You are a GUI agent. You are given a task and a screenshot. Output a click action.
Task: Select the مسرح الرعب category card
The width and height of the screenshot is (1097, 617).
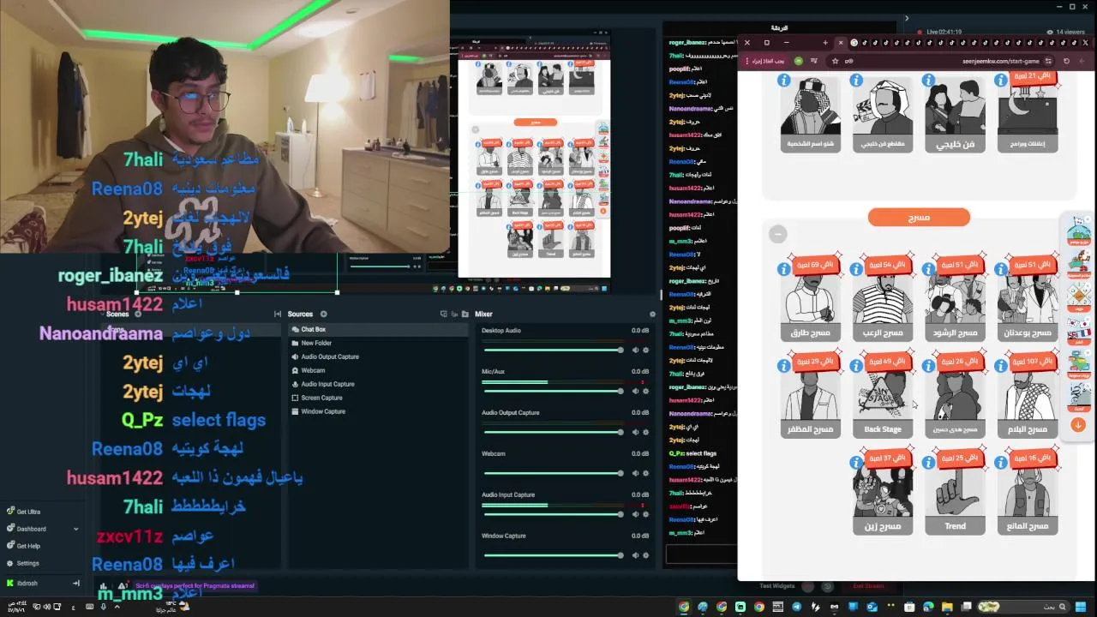(883, 300)
